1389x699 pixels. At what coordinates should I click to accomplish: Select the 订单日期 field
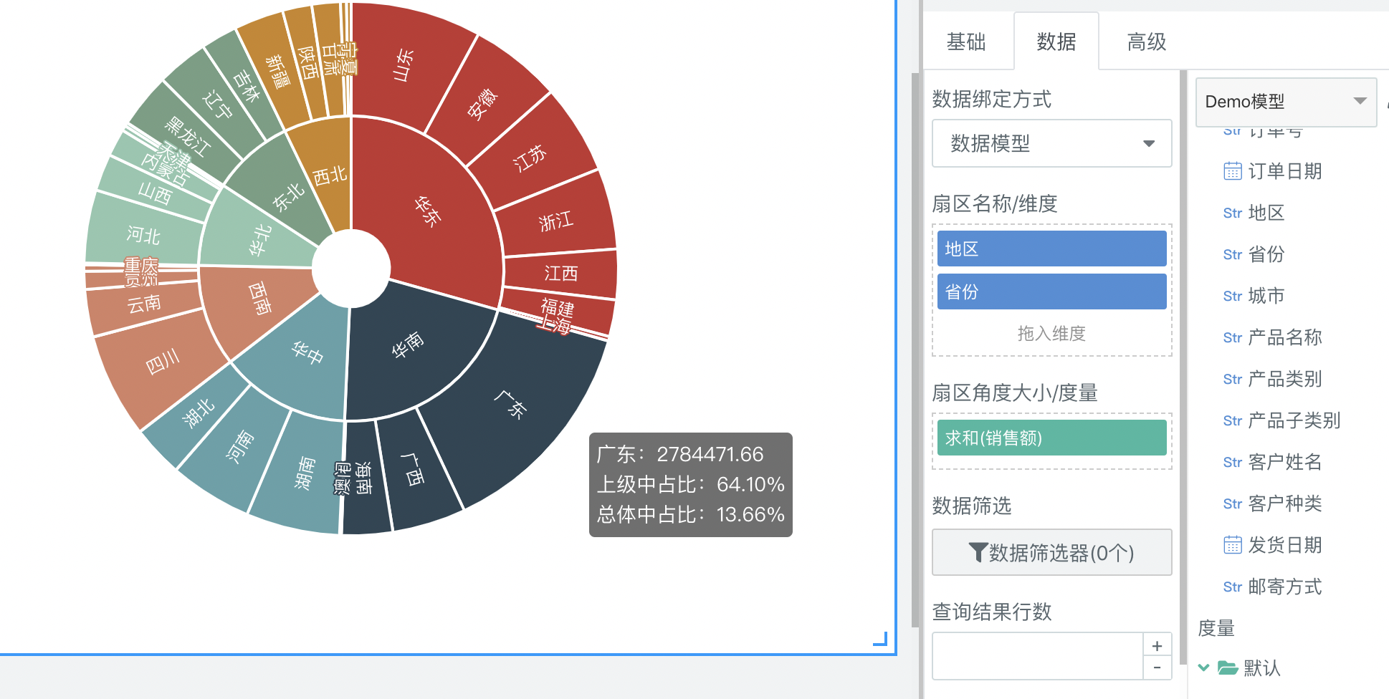point(1285,171)
